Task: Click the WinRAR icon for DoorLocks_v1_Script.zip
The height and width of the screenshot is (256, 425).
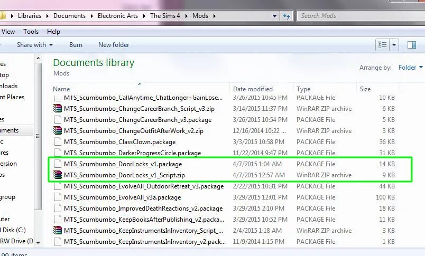Action: pos(58,175)
